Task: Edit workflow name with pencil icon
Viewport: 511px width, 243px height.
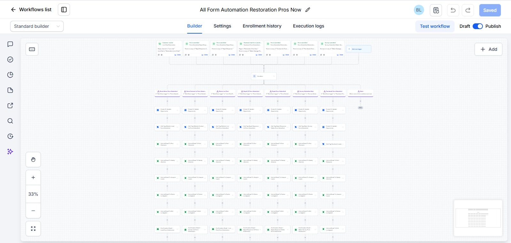Action: (x=308, y=10)
